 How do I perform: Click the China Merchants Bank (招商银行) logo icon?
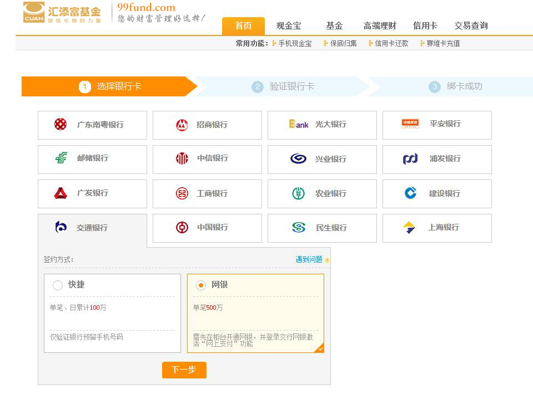pos(182,125)
